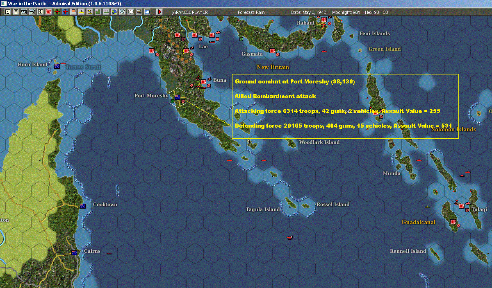The image size is (492, 288).
Task: Click the ship with arrows toolbar icon
Action: (x=106, y=12)
